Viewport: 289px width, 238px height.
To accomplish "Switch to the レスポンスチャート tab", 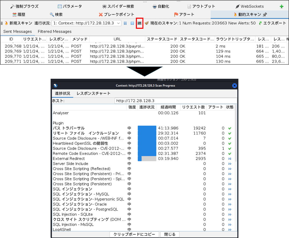I will pos(93,93).
